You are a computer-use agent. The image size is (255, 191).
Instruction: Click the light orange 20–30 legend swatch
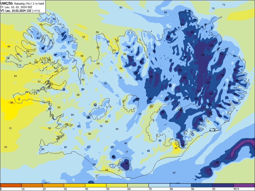pyautogui.click(x=53, y=185)
